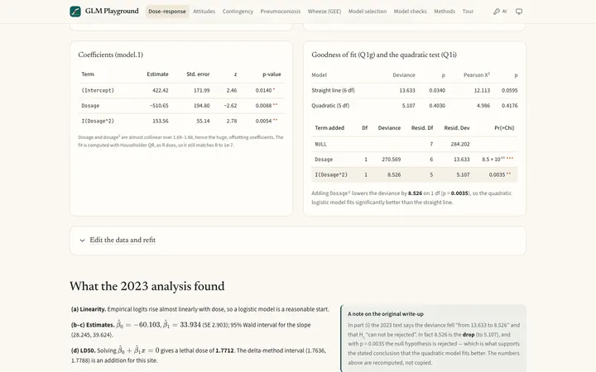Click the Term added column header
The width and height of the screenshot is (596, 372).
(329, 128)
